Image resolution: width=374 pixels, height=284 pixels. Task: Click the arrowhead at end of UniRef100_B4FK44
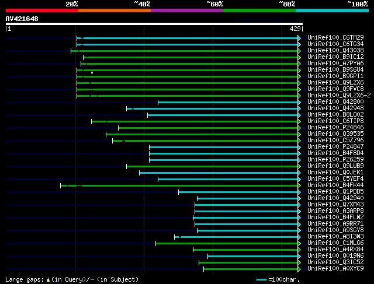[299, 185]
